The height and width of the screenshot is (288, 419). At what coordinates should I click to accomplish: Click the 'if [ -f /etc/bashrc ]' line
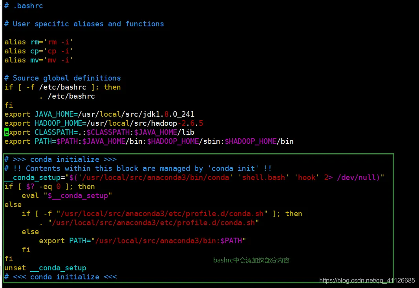(62, 87)
